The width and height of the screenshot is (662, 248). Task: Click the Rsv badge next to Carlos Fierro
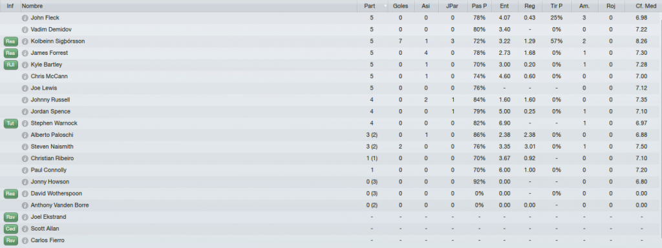coord(10,241)
